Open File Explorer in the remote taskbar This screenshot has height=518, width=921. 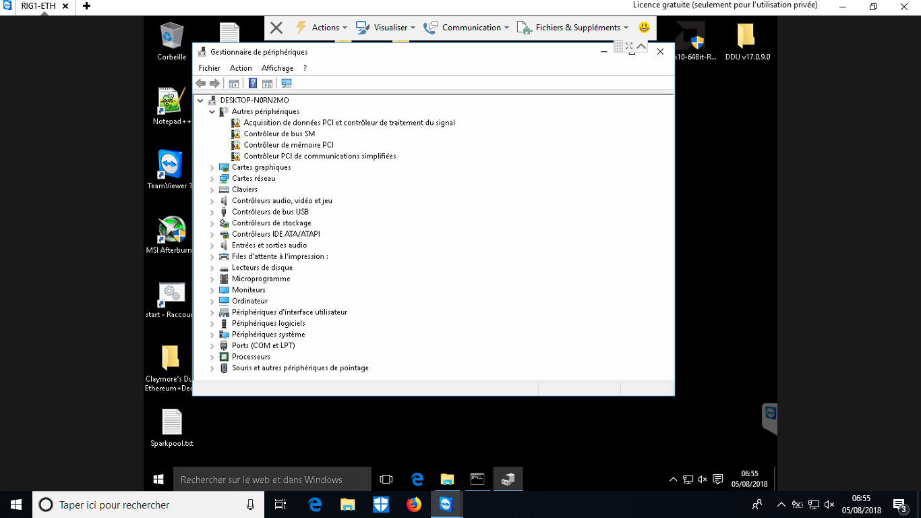point(447,480)
